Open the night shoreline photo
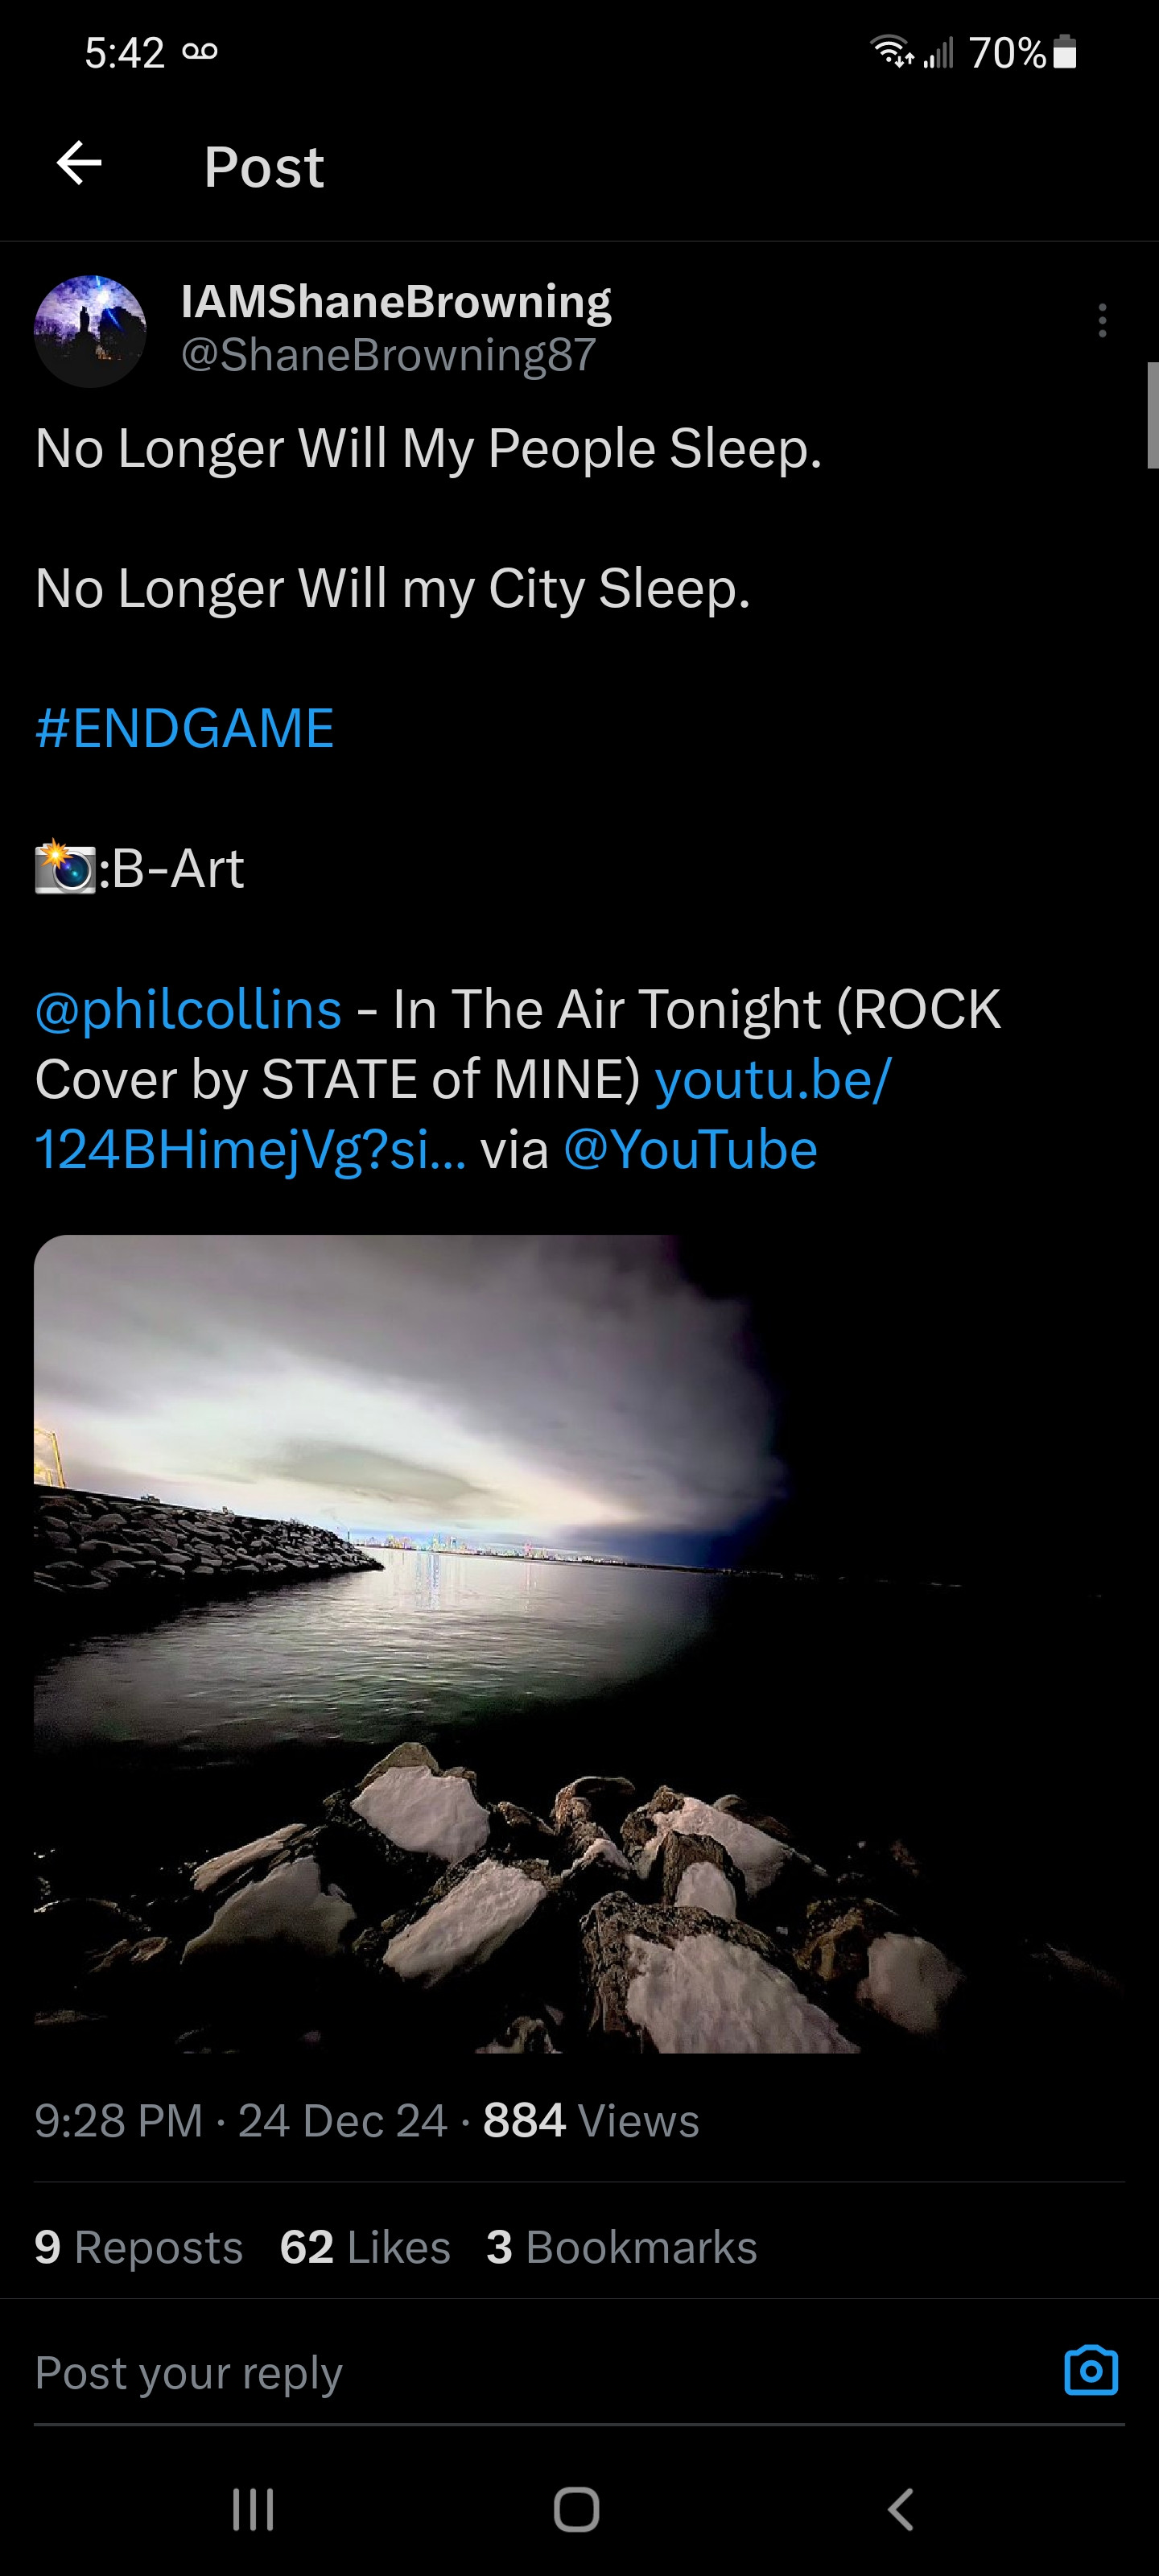Image resolution: width=1159 pixels, height=2576 pixels. pos(579,1644)
